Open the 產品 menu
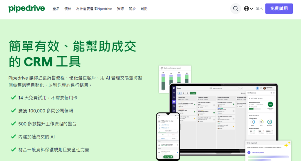301x161 pixels. 56,9
